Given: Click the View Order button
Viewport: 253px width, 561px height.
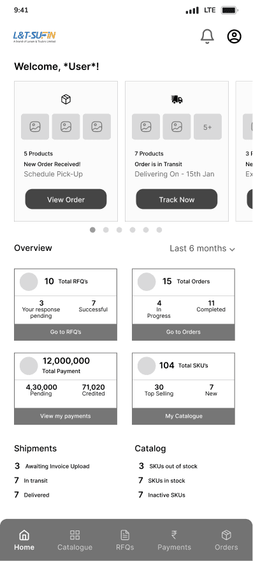Looking at the screenshot, I should [x=66, y=199].
